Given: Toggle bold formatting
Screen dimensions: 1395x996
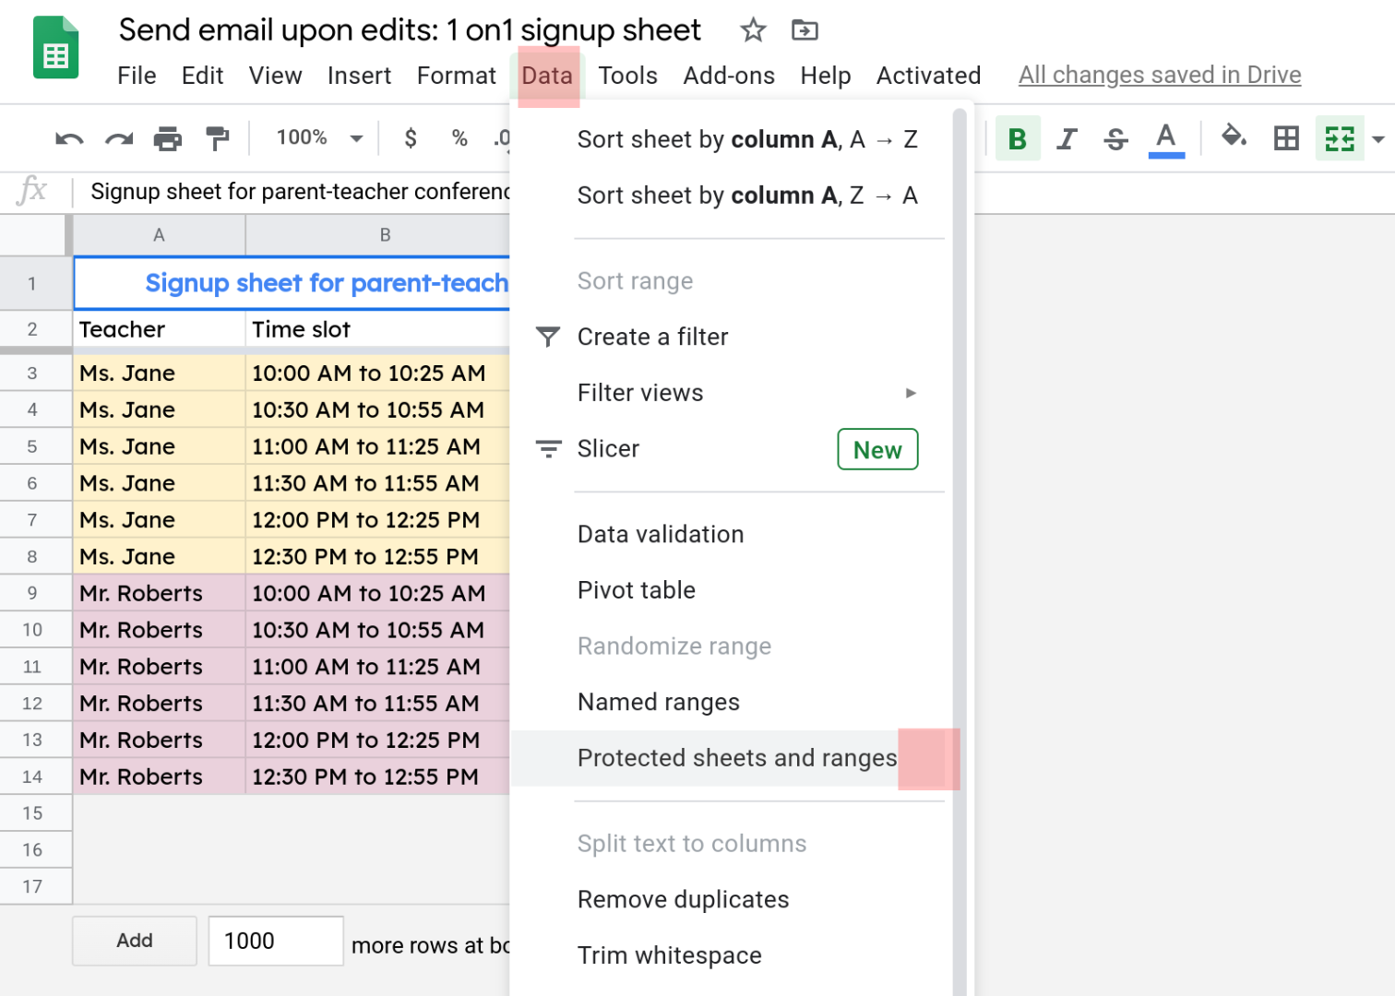Looking at the screenshot, I should pyautogui.click(x=1018, y=138).
